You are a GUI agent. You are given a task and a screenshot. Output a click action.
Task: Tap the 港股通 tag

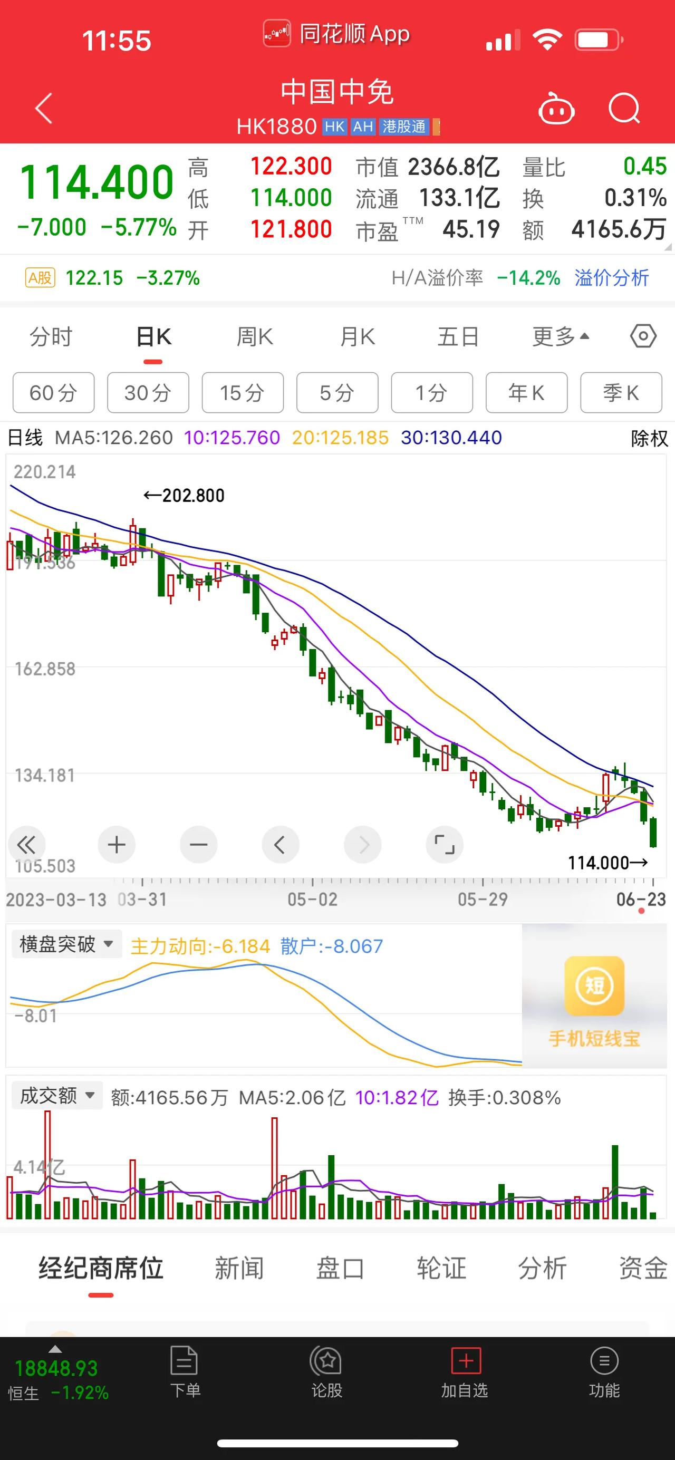pyautogui.click(x=404, y=127)
